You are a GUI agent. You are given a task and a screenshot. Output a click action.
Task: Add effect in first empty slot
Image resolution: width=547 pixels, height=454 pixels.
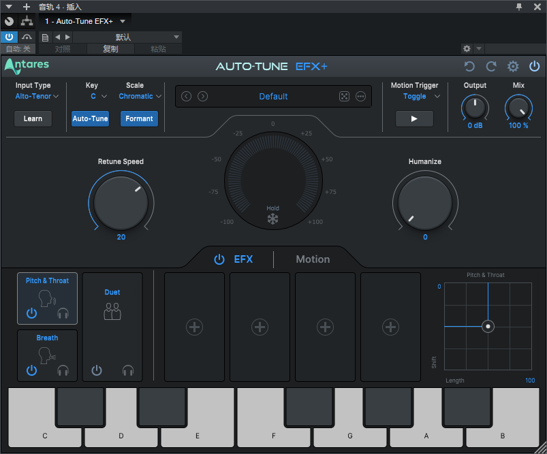194,327
